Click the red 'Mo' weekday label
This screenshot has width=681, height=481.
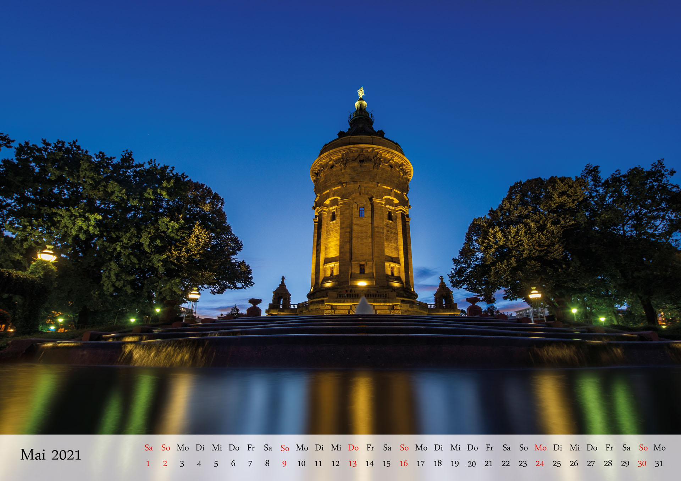[541, 448]
